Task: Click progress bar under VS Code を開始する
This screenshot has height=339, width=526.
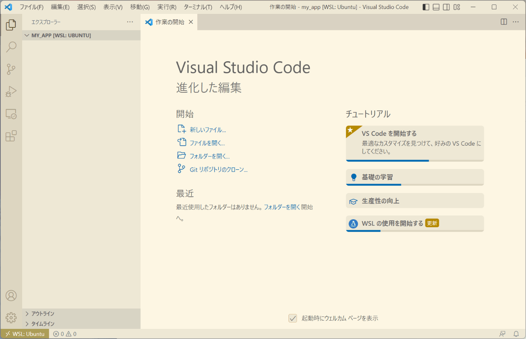Action: click(x=415, y=161)
